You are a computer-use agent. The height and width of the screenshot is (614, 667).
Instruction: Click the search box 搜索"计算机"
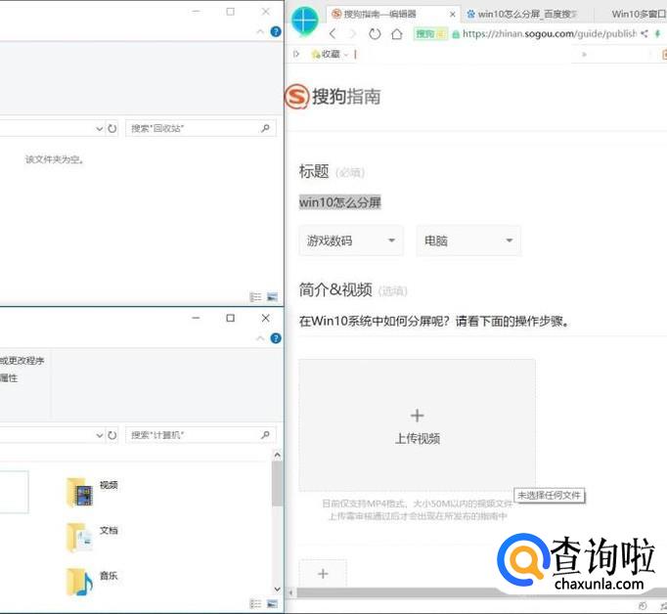tap(200, 434)
